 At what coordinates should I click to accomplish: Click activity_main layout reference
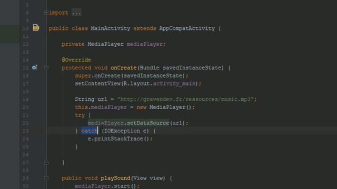pos(174,83)
